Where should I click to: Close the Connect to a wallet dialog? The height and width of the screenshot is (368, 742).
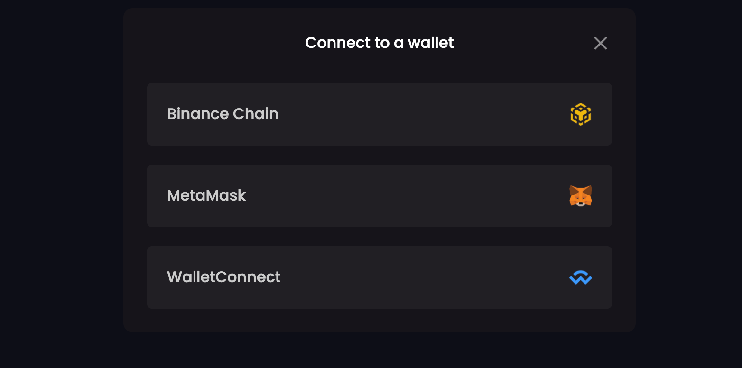pos(601,43)
